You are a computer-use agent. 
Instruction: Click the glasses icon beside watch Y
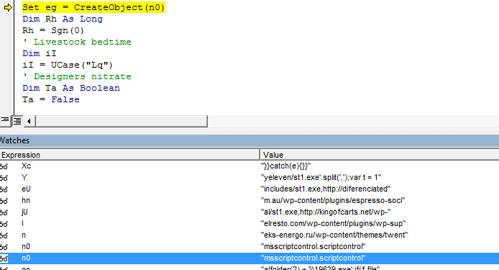pyautogui.click(x=4, y=178)
